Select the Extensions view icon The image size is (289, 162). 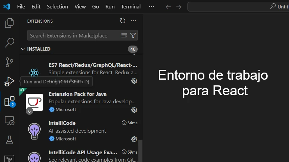9,101
